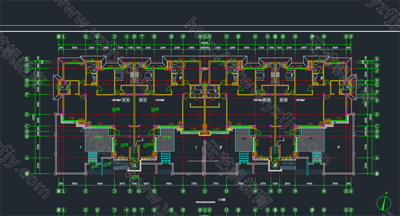Click the green north arrow compass symbol
This screenshot has height=216, width=400.
(x=384, y=203)
